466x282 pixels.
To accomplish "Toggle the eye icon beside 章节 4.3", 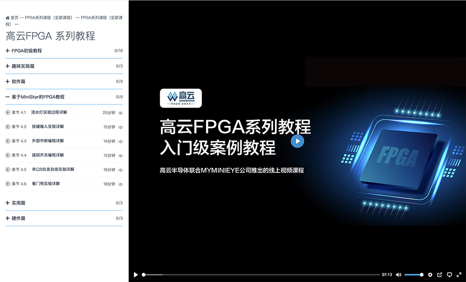I will pos(120,141).
